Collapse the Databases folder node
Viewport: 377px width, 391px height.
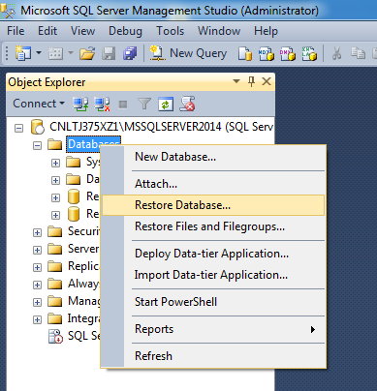(38, 146)
